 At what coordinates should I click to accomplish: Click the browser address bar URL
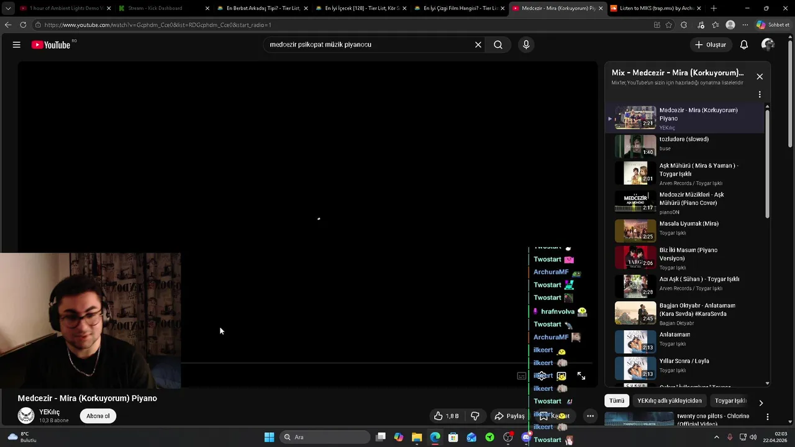pyautogui.click(x=157, y=25)
